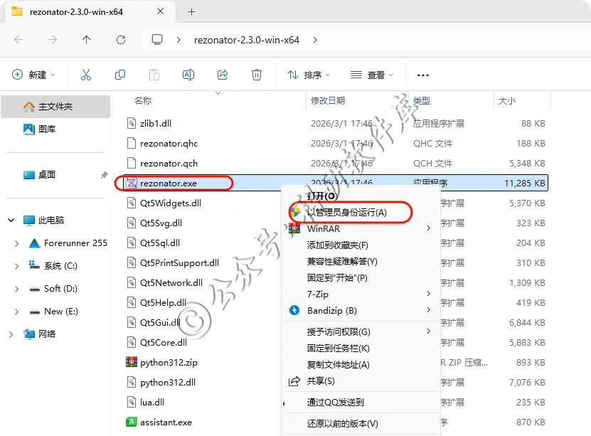Open the 查看 view dropdown
This screenshot has width=591, height=436.
[x=372, y=75]
